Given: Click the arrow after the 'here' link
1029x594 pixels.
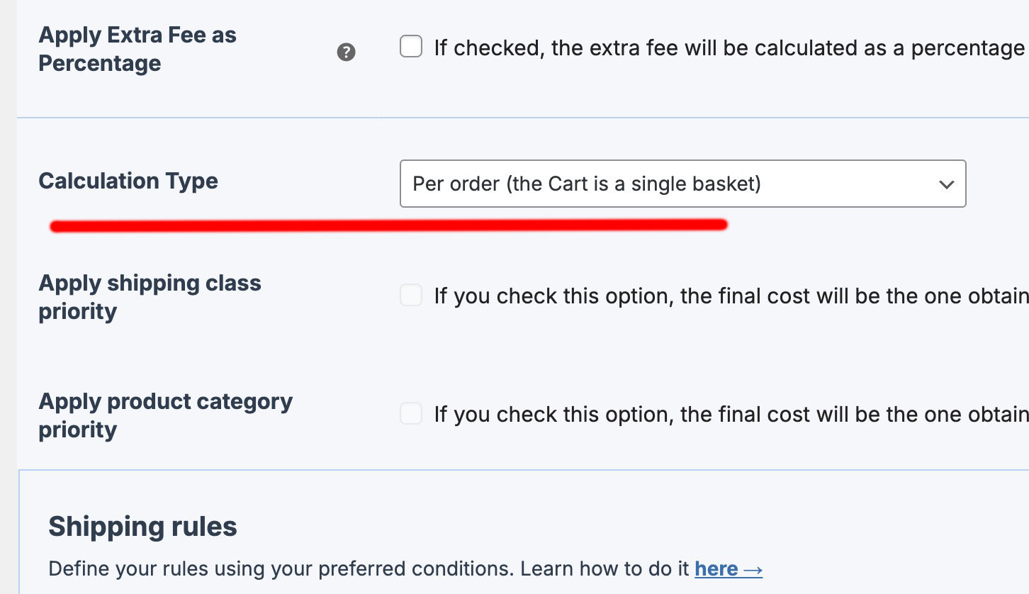Looking at the screenshot, I should coord(753,568).
